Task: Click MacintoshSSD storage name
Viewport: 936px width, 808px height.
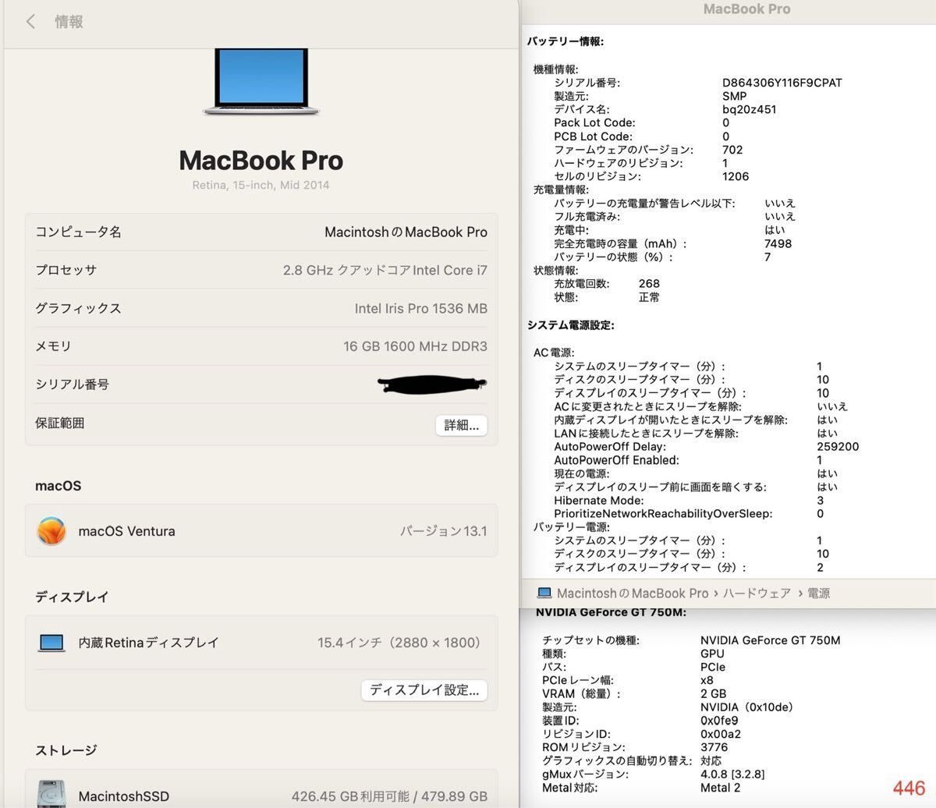Action: [x=124, y=796]
